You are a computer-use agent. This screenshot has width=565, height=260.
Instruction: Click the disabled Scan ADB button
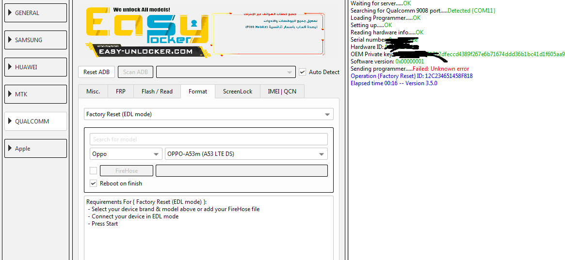135,72
